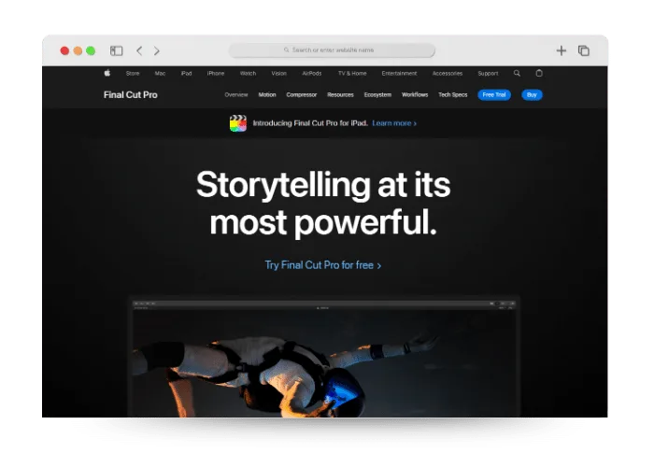Screen dimensions: 654x467
Task: Click the red close window button
Action: click(64, 50)
